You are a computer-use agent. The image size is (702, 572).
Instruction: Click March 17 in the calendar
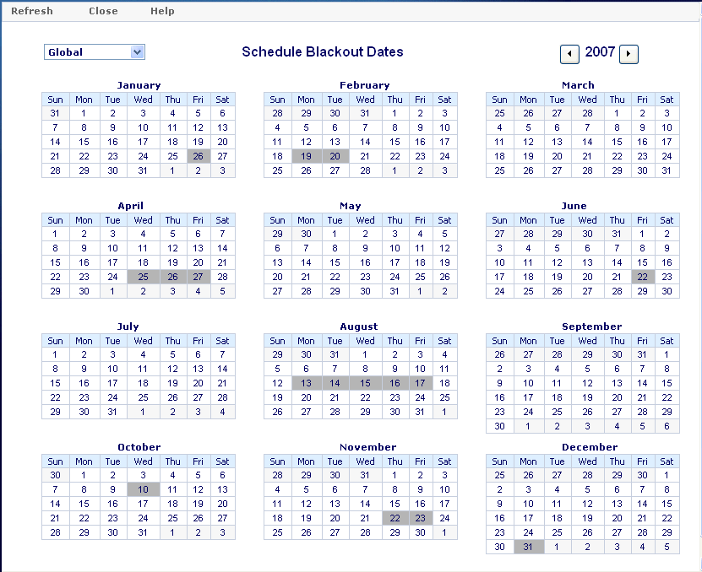tap(667, 142)
